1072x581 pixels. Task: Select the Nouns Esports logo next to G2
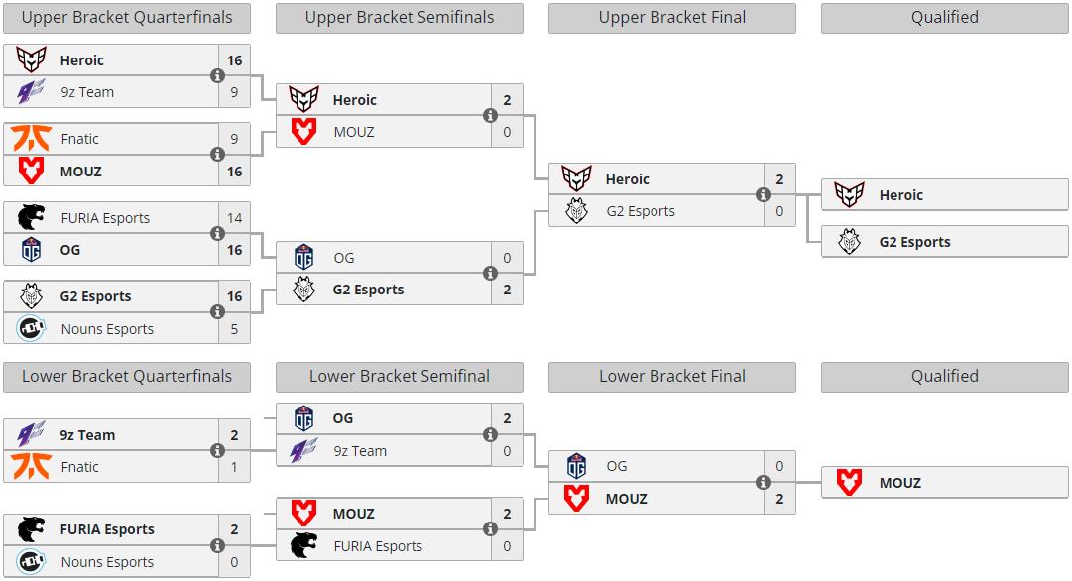(31, 328)
